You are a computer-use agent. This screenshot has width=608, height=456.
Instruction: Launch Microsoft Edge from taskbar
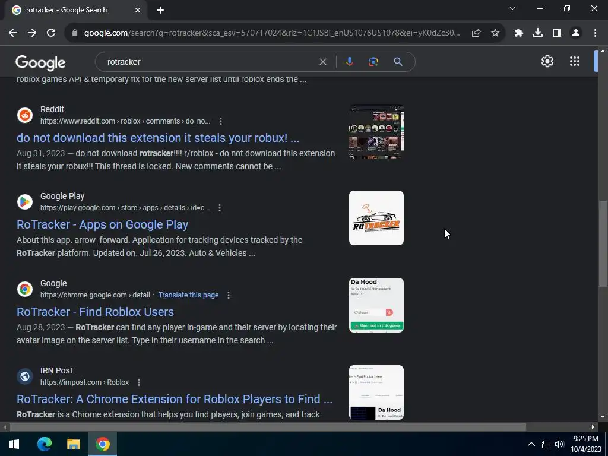pos(44,444)
